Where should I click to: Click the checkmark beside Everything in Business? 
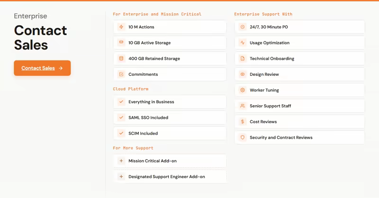(x=121, y=102)
